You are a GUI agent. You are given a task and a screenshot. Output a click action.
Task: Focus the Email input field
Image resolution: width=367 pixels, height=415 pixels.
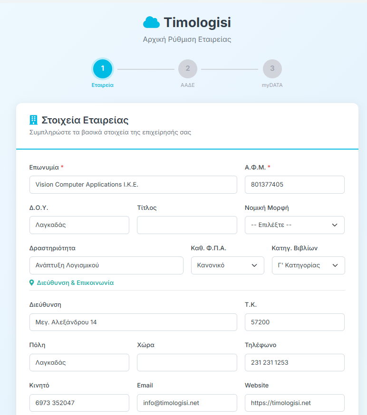point(187,403)
